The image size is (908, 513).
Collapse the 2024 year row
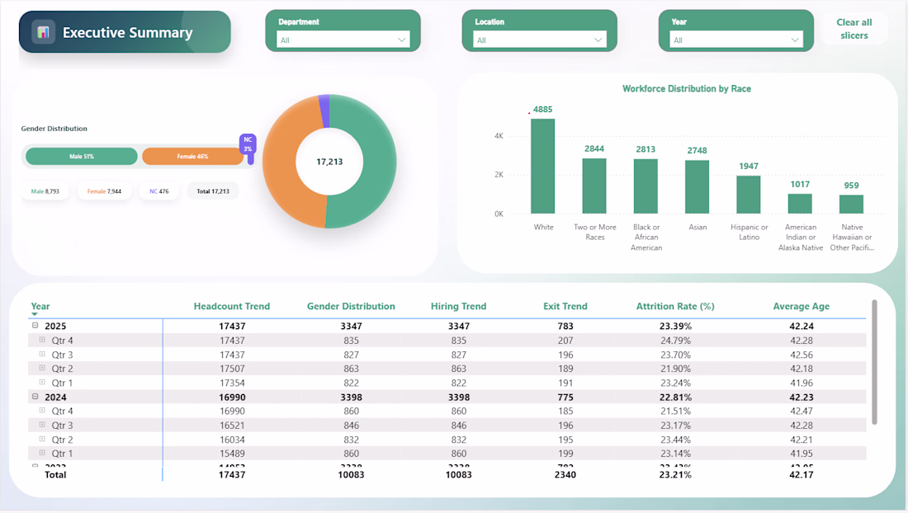35,397
